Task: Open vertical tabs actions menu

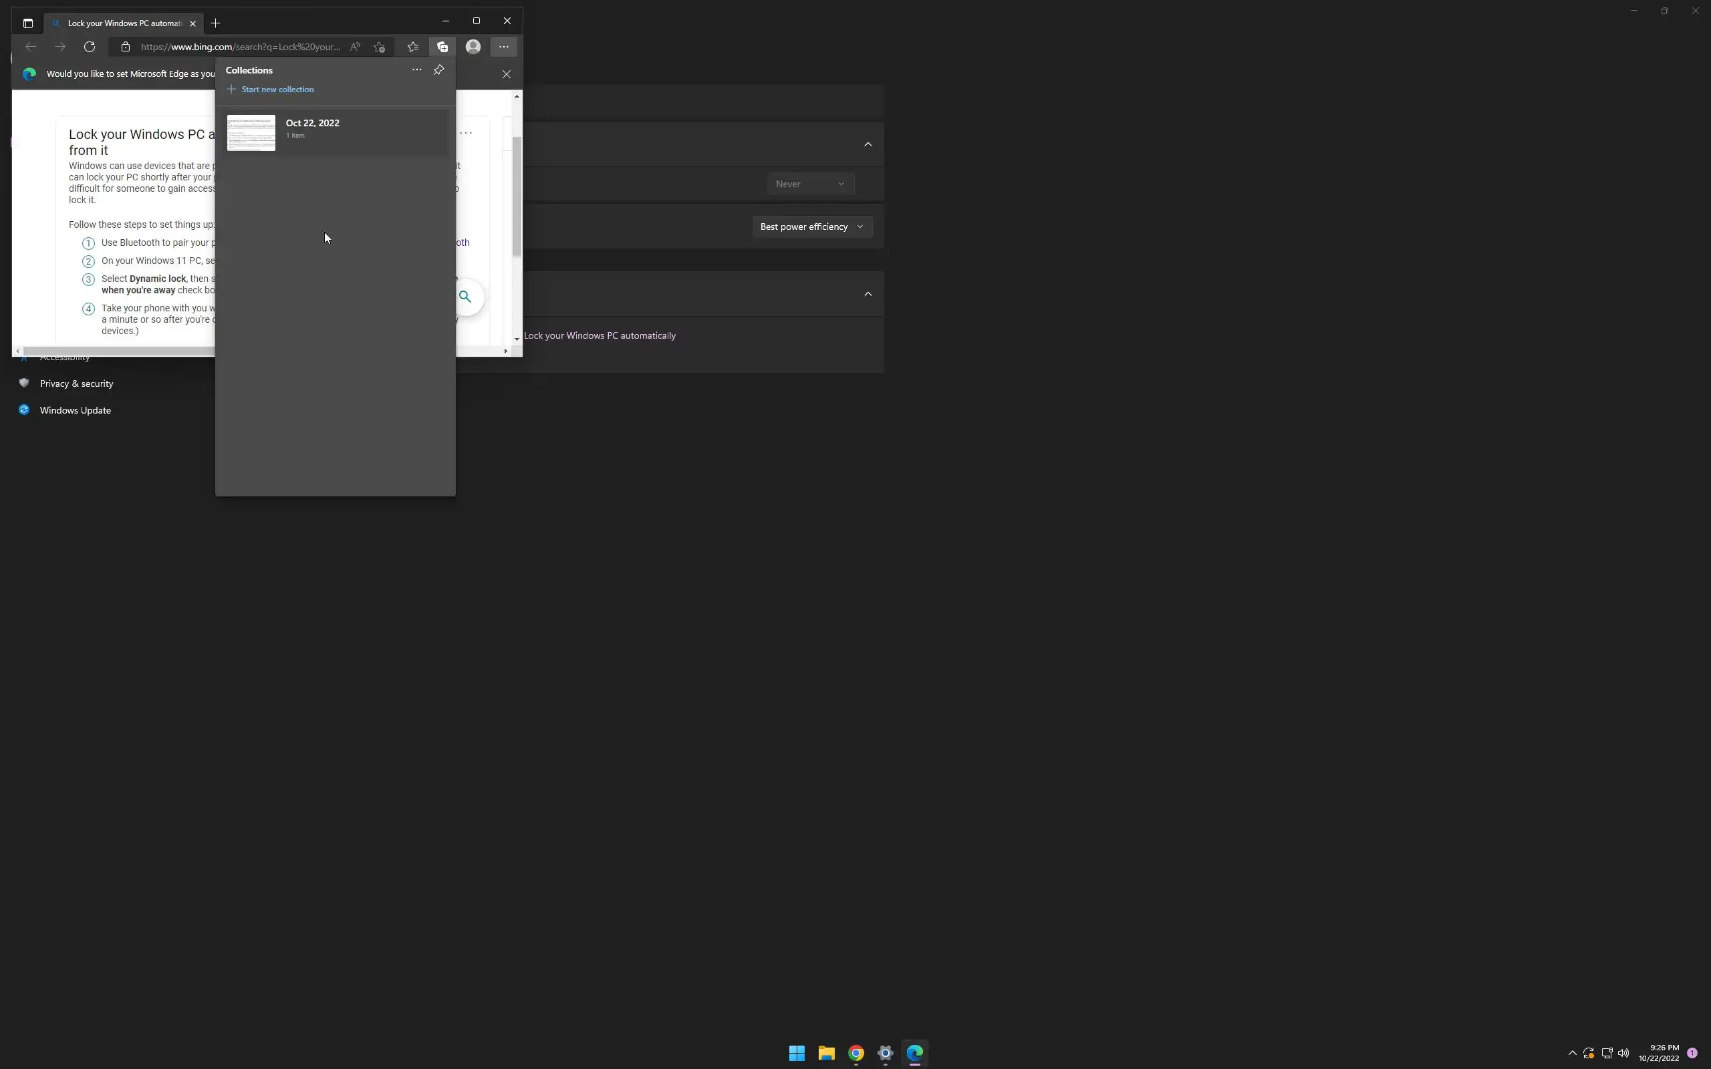Action: tap(27, 23)
